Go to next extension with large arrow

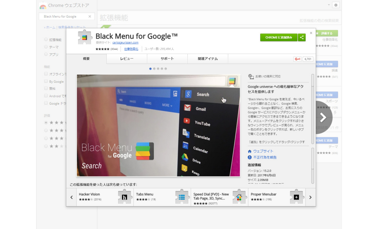[x=323, y=117]
